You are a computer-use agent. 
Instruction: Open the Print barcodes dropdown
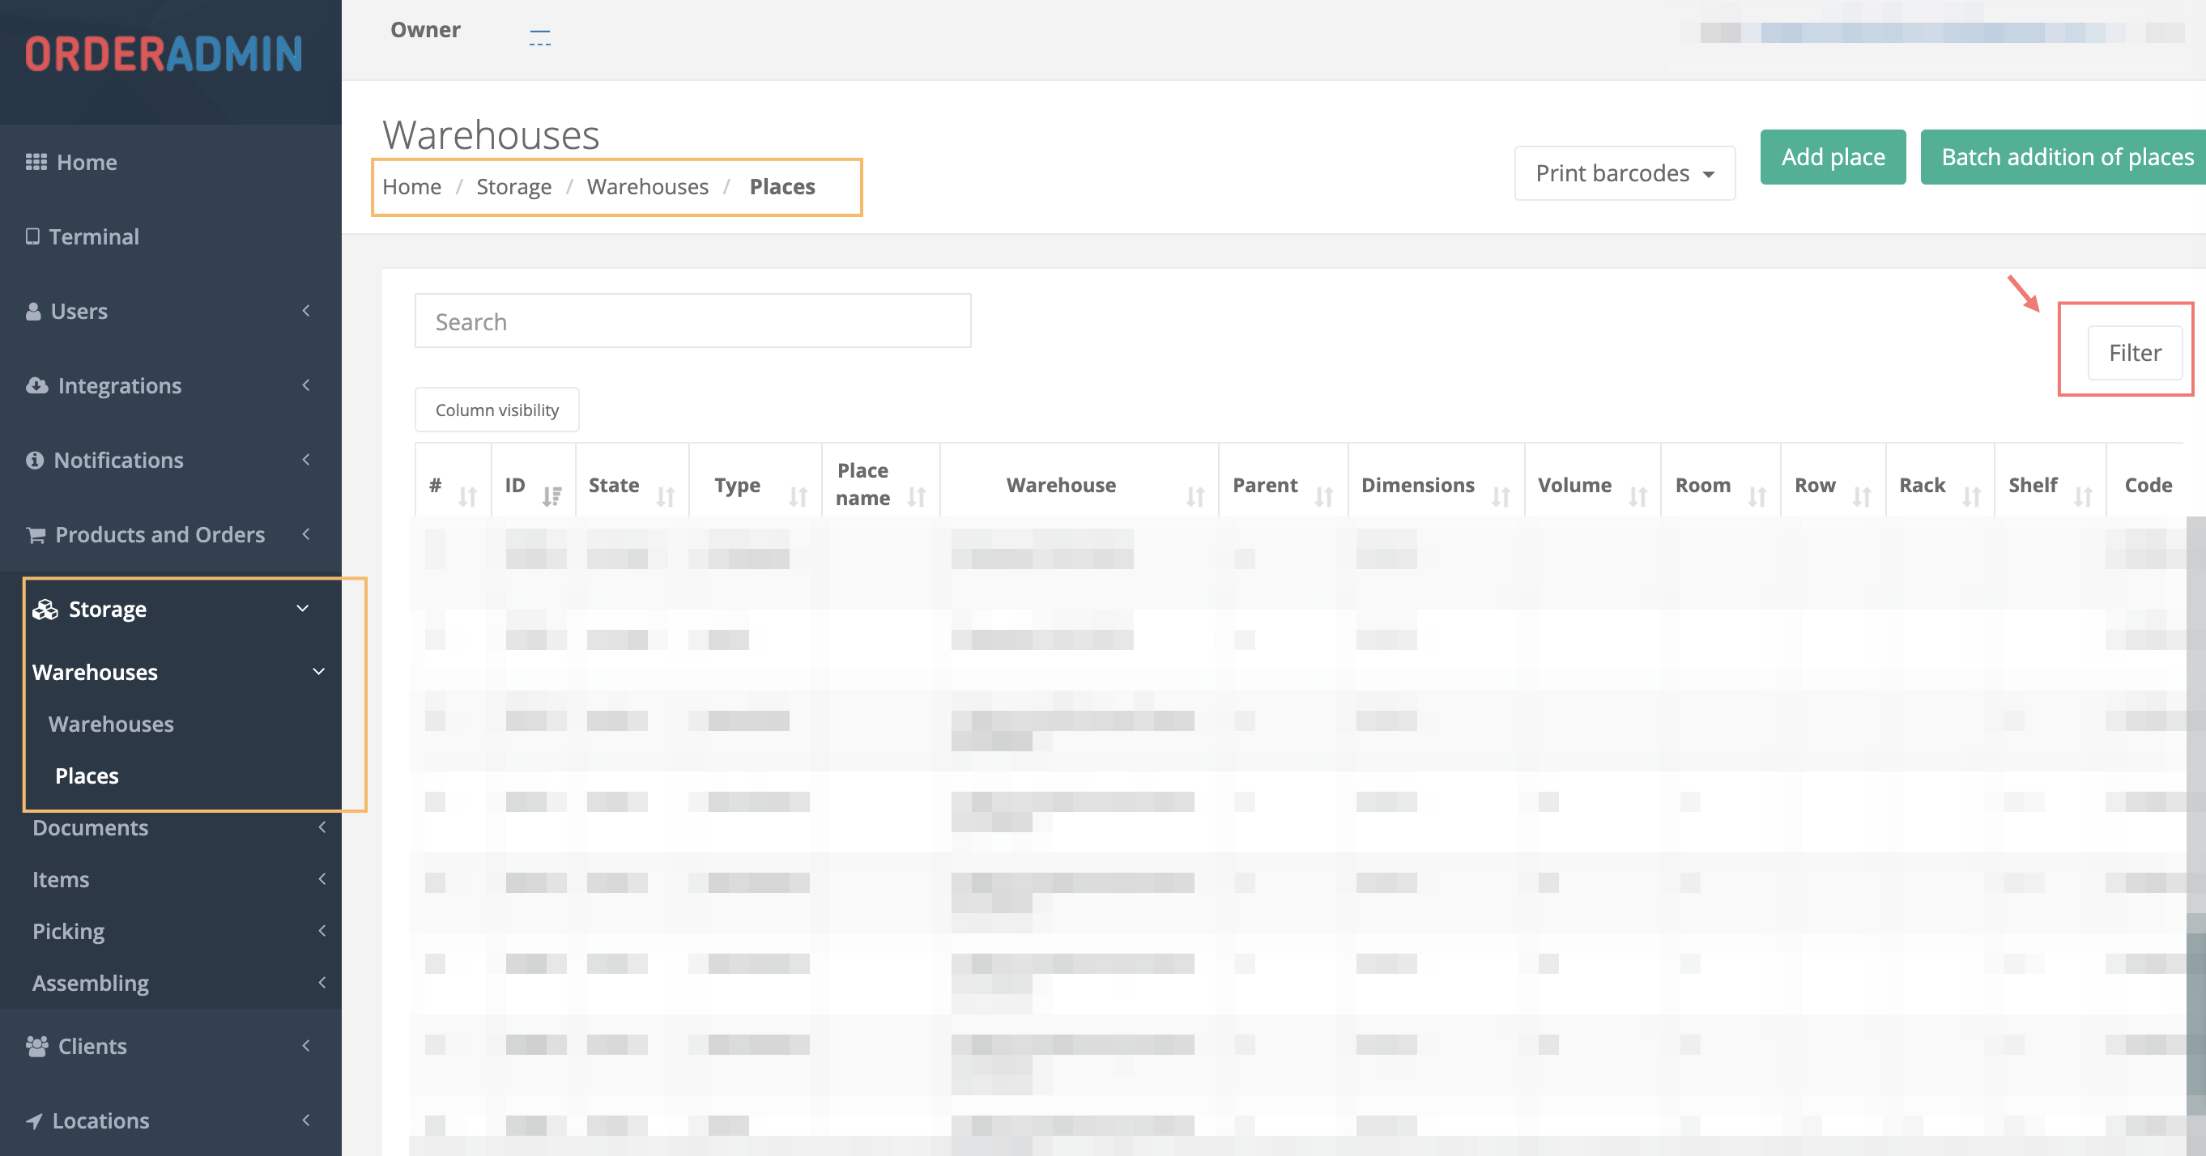tap(1624, 173)
